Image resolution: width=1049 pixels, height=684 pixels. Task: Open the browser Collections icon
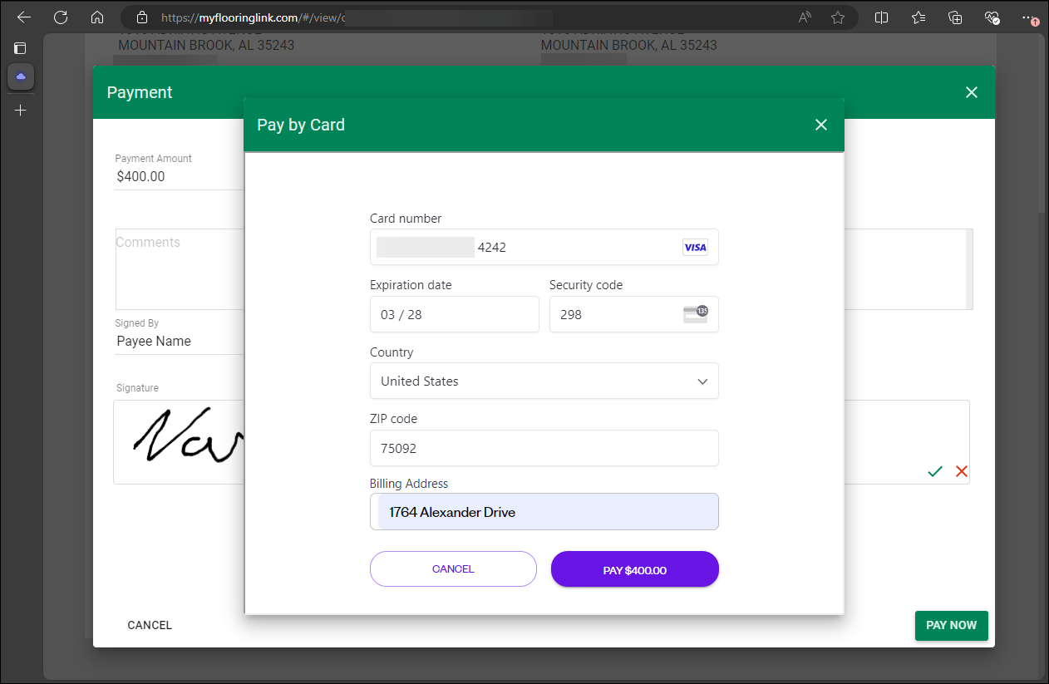955,17
